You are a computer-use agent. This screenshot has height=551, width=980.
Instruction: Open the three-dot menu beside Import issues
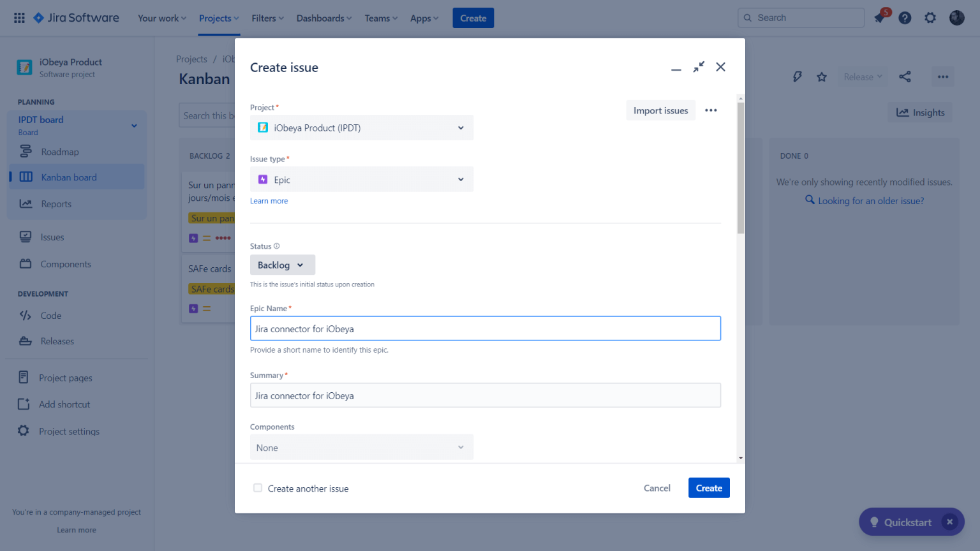(x=711, y=110)
